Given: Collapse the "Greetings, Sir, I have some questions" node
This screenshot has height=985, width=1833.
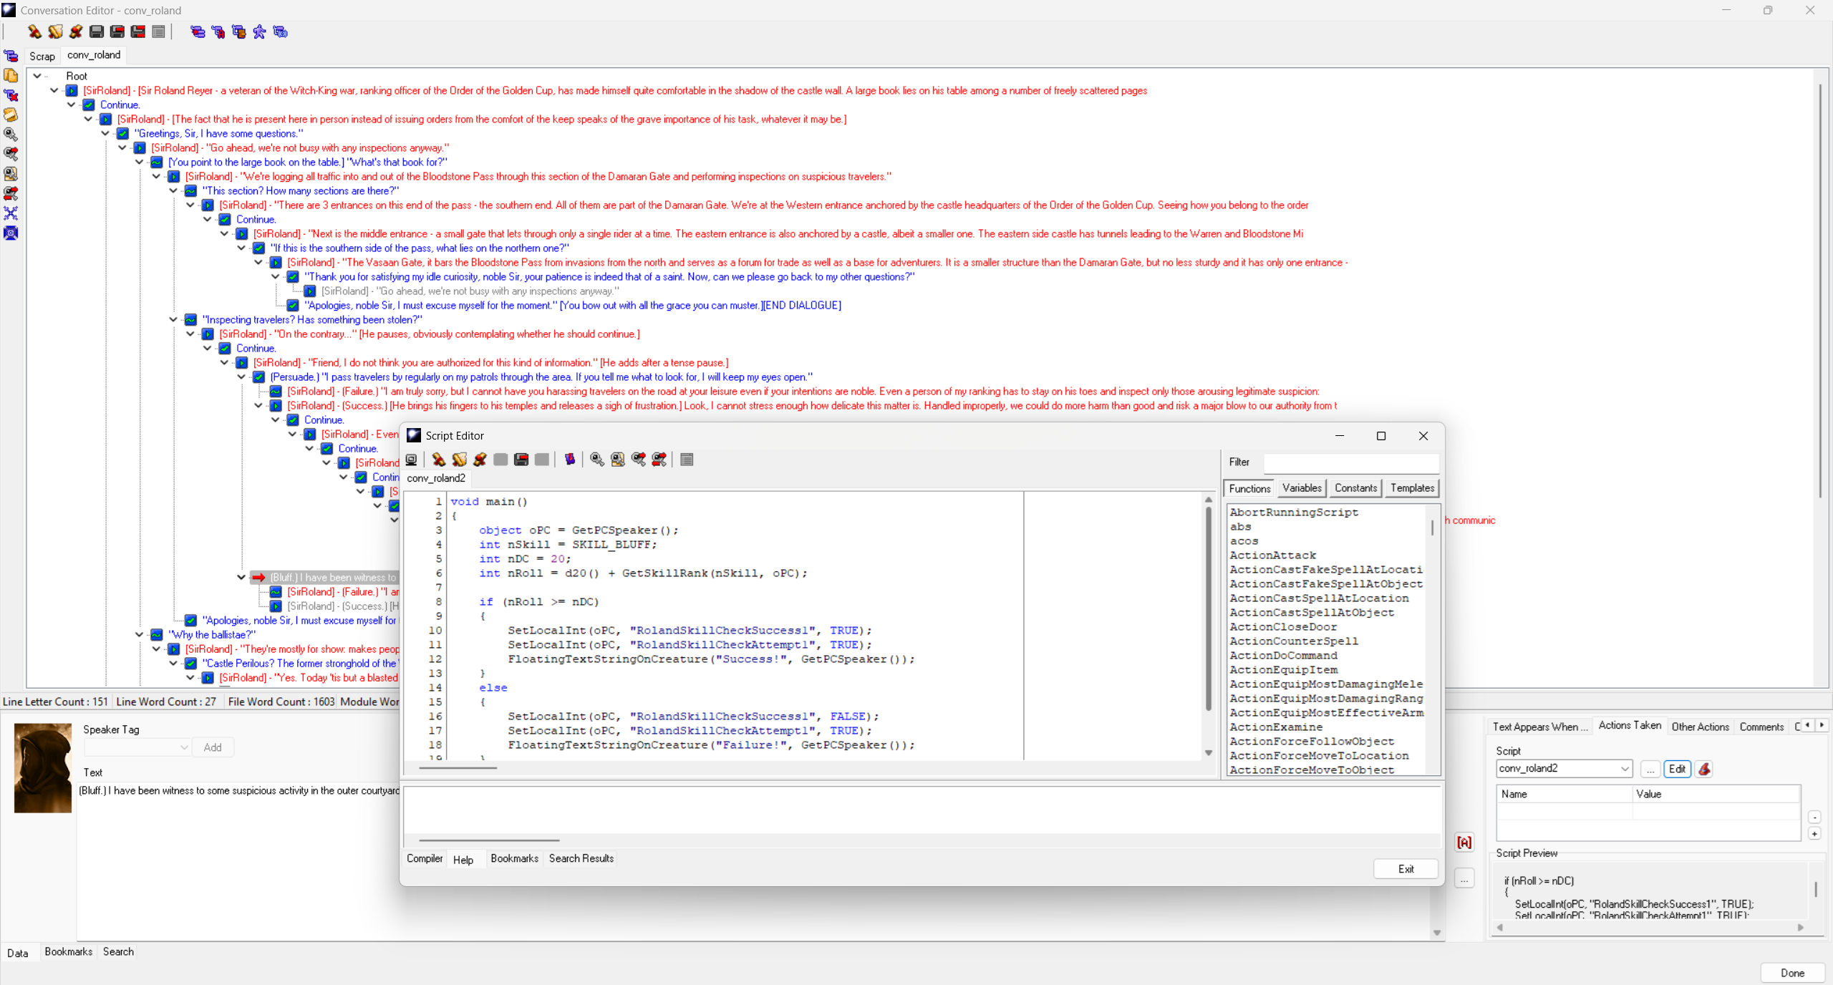Looking at the screenshot, I should [x=106, y=133].
